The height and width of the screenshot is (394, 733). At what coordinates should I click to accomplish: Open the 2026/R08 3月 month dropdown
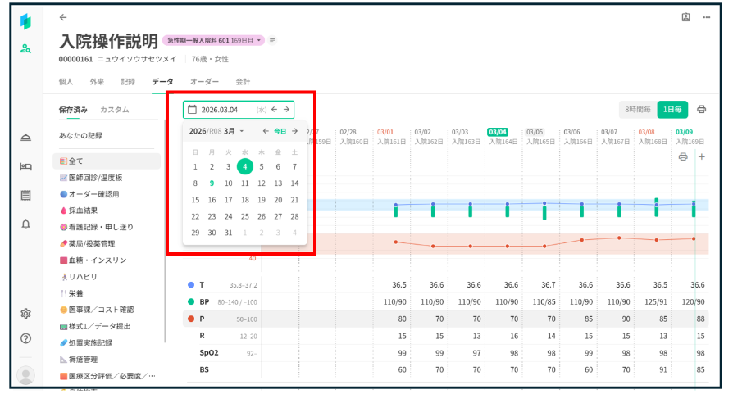point(216,131)
